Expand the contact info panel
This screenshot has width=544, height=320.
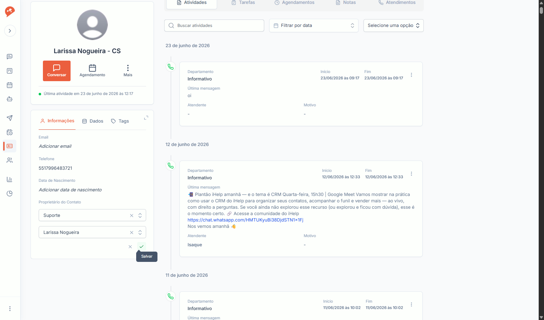[146, 118]
